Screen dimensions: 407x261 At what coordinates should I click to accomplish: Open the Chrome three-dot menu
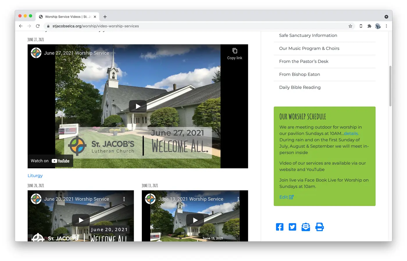[386, 26]
